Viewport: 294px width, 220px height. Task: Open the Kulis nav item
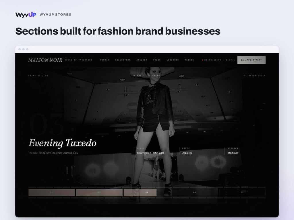157,60
